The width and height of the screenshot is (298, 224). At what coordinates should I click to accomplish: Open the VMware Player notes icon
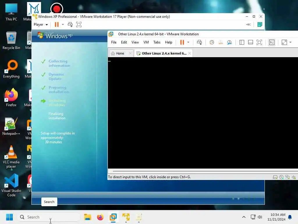click(260, 24)
